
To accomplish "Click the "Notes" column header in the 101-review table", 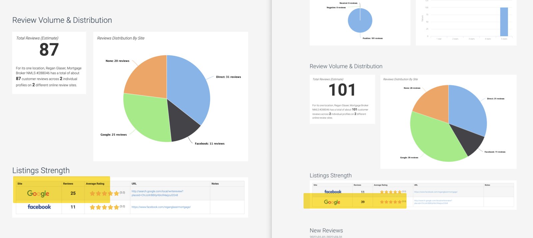I will 487,185.
